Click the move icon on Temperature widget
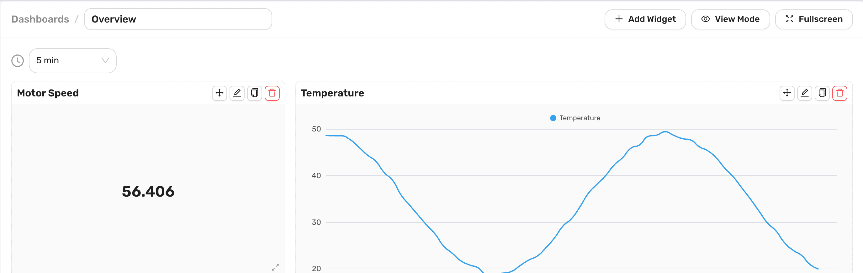Screen dimensions: 863x273 (787, 93)
